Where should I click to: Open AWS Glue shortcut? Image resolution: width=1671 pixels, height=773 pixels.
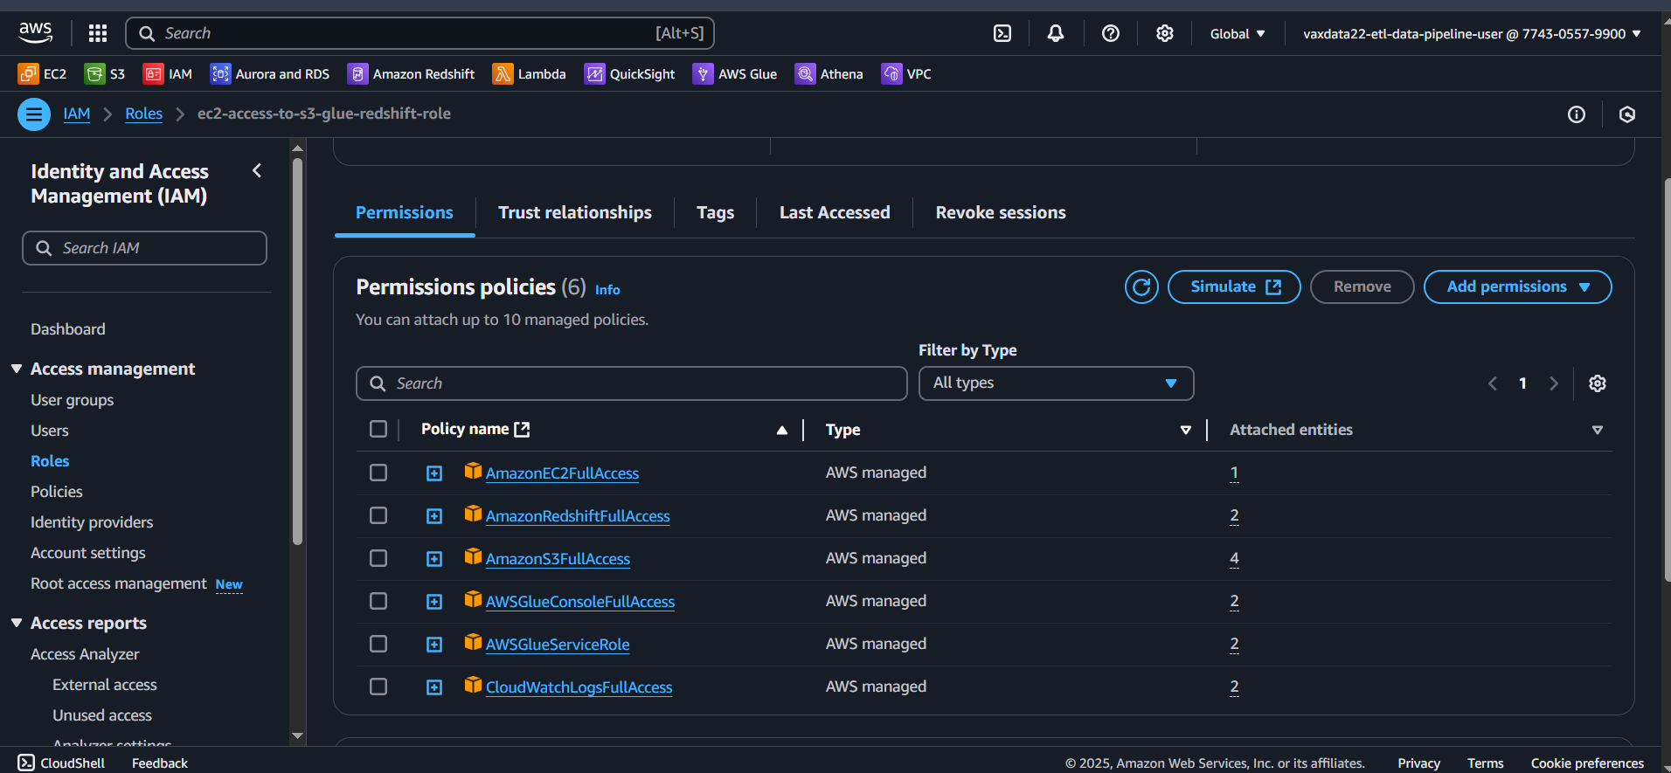pos(735,74)
